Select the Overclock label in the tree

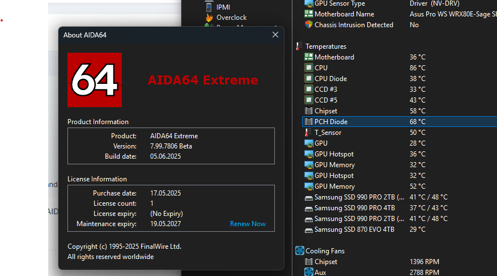pos(231,18)
